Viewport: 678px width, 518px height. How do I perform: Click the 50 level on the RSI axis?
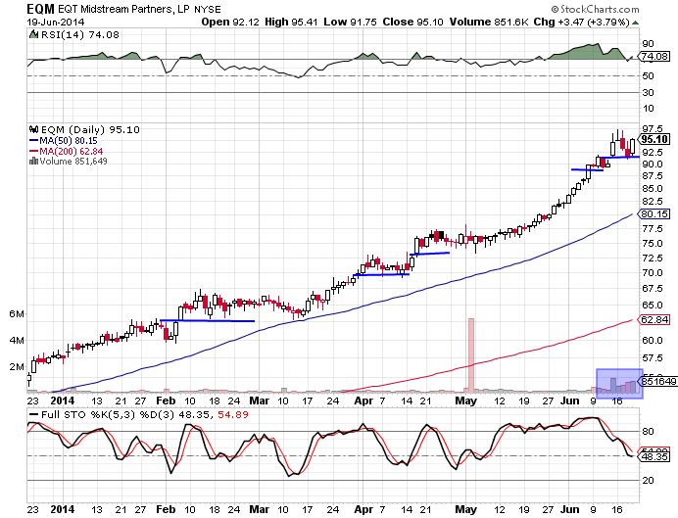[648, 75]
